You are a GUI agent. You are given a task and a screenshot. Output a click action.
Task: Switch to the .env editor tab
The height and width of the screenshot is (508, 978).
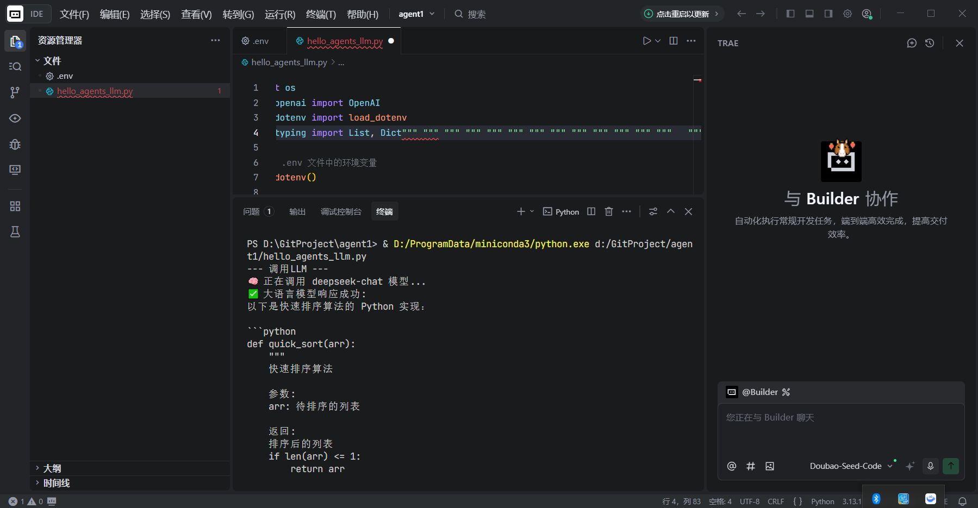[260, 41]
